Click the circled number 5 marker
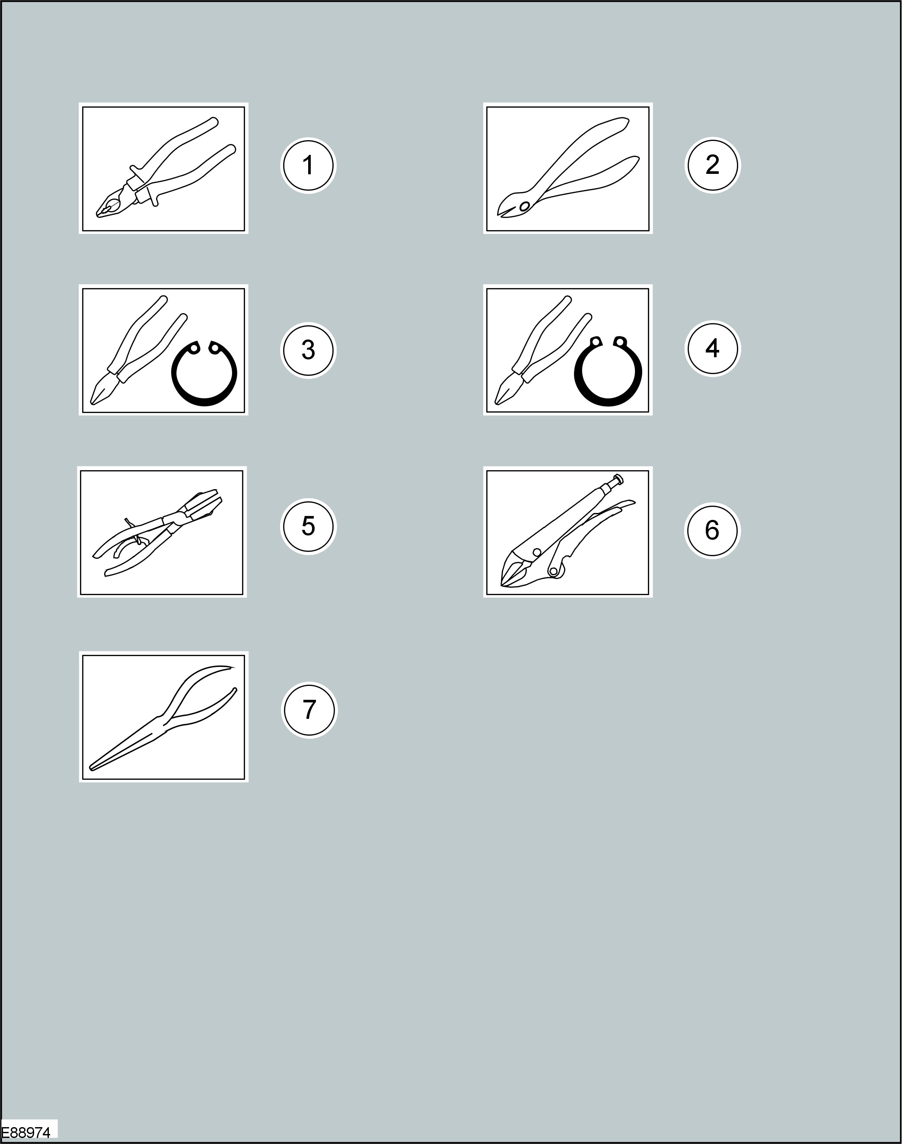The height and width of the screenshot is (1144, 902). [x=309, y=526]
